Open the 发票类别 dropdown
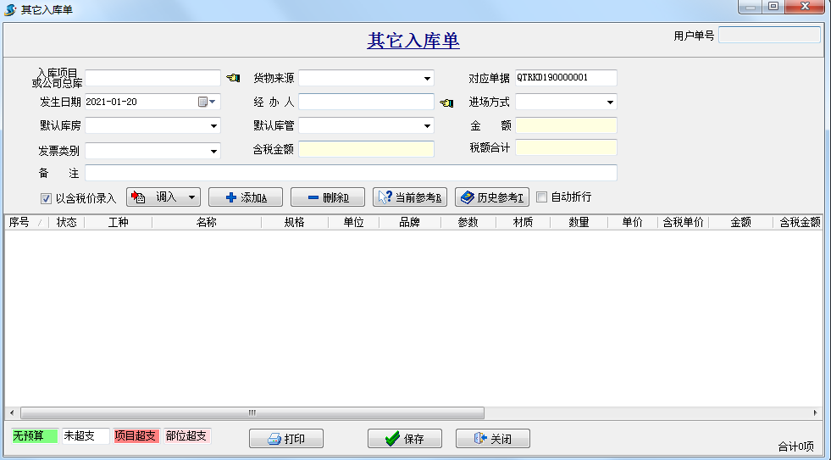 point(213,152)
